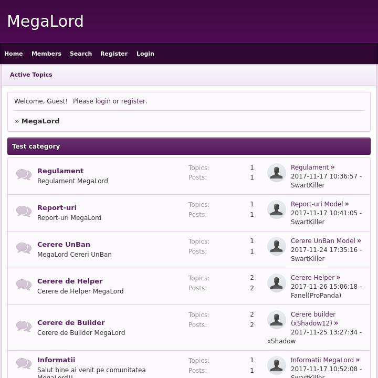Open the Cerere UnBan Model last post

[323, 241]
